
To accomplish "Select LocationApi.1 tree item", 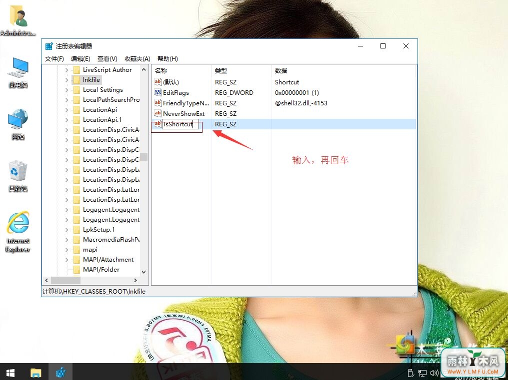I will [x=102, y=120].
